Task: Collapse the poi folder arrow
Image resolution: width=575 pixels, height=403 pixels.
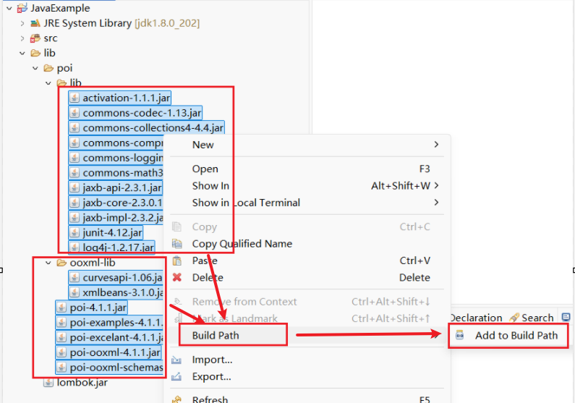Action: 35,68
